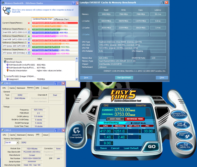
Task: Switch to Combined Results Chart tab
Action: [42, 19]
